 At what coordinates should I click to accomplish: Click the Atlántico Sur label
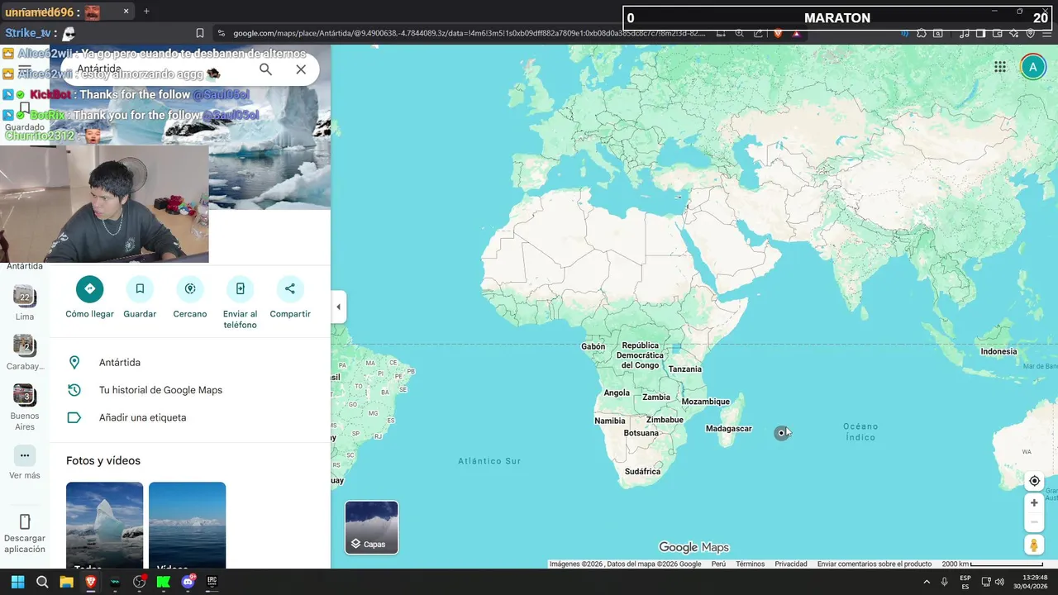point(489,461)
